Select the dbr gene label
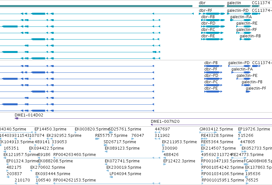Screen dimensions: 272x185 click(x=202, y=3)
